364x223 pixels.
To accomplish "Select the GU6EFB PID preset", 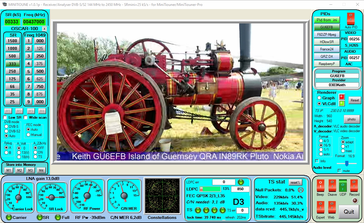I will coord(327,27).
